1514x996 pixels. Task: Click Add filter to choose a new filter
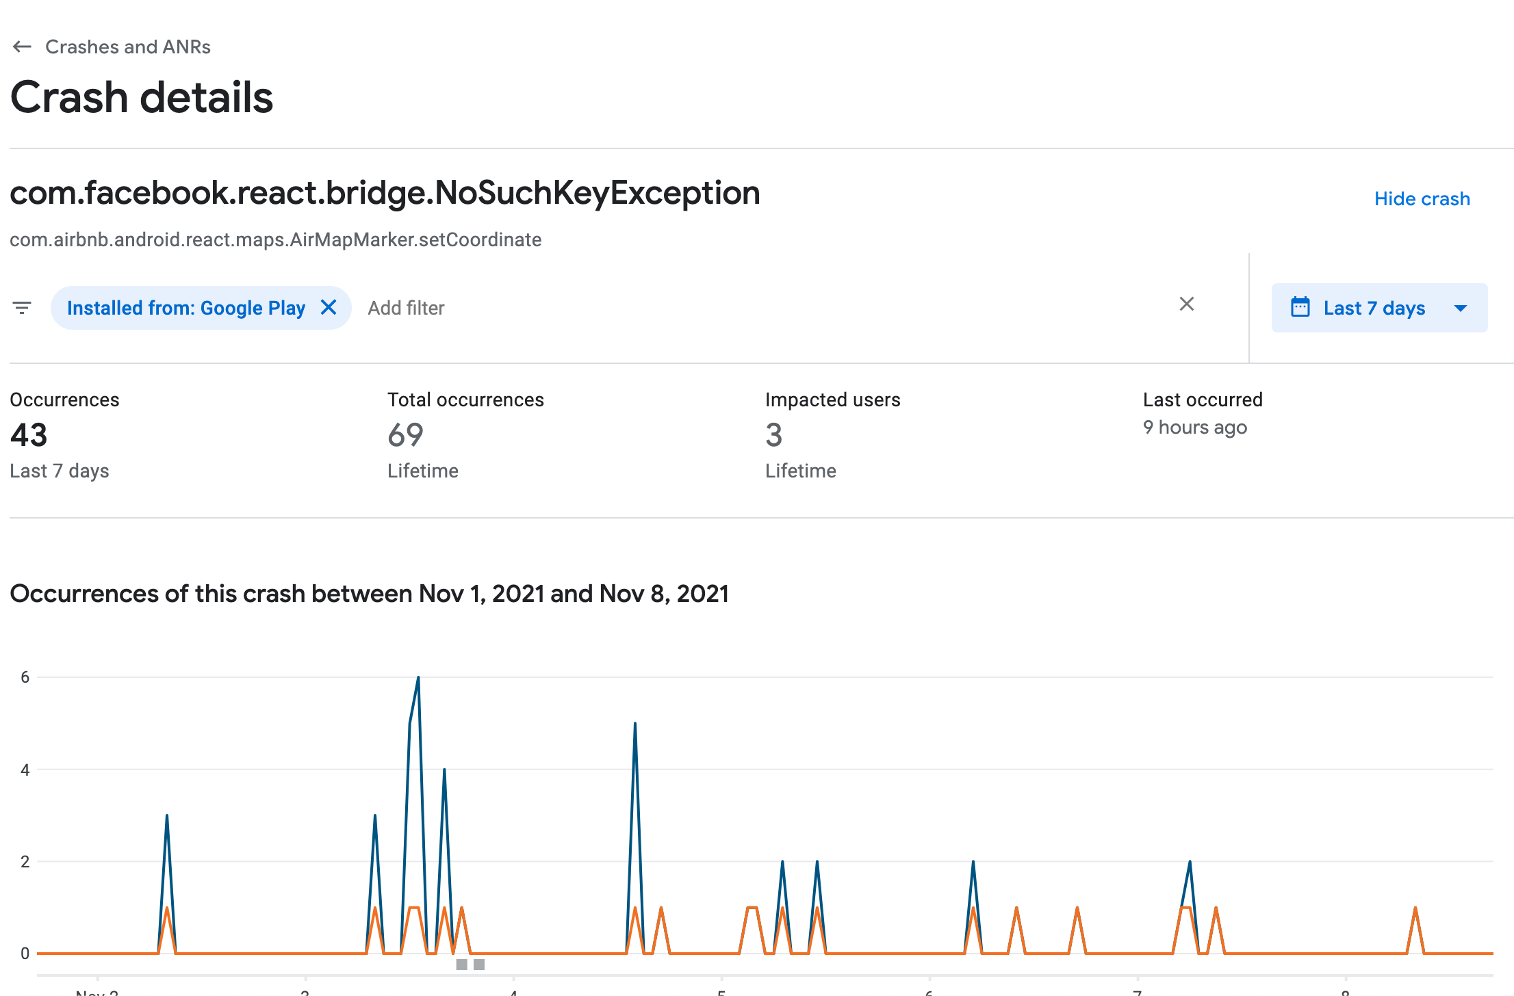coord(406,307)
